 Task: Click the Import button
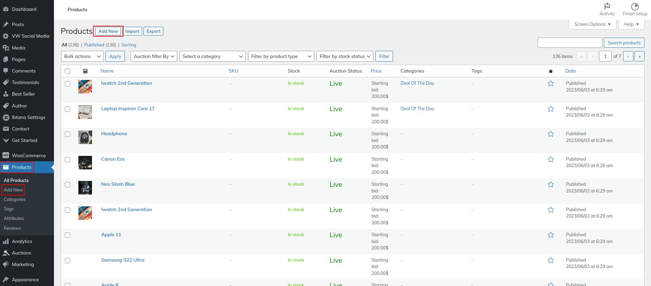pos(132,31)
